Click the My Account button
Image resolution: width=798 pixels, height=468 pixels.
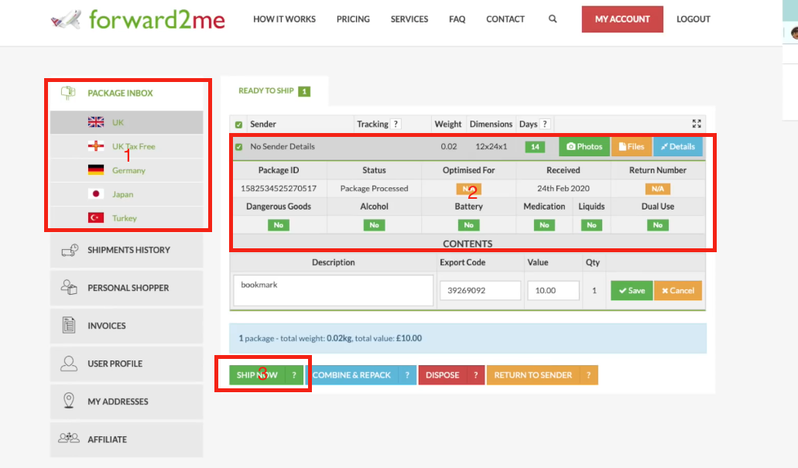(622, 19)
